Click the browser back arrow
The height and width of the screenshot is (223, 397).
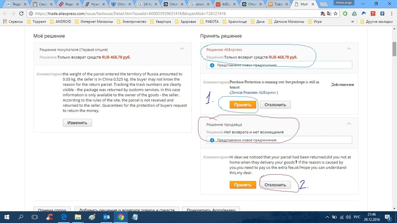pos(4,14)
